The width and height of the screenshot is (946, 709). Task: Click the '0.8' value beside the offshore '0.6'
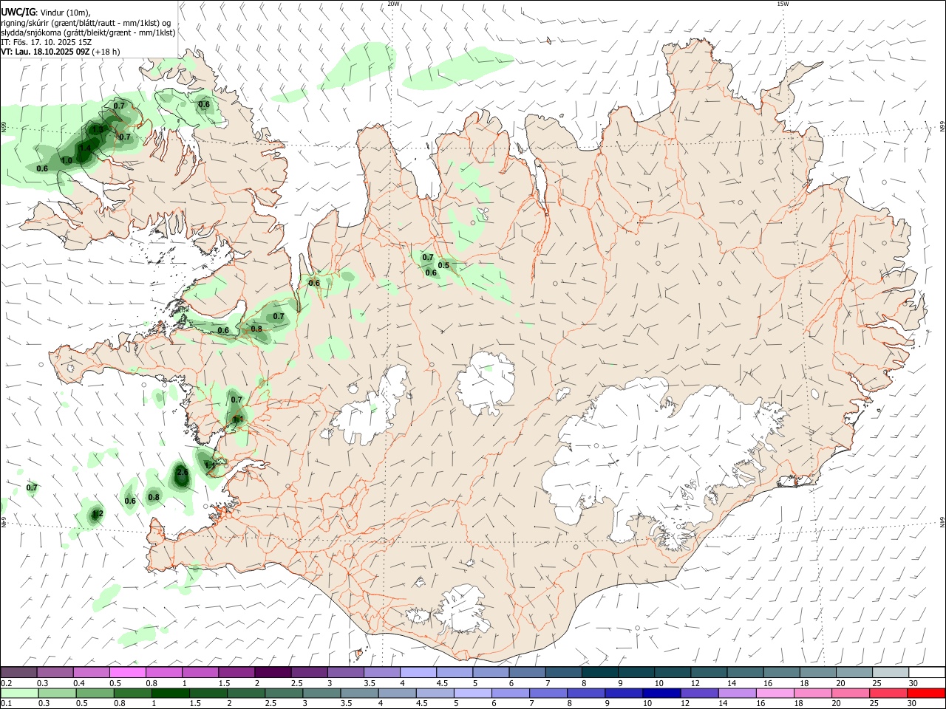point(154,497)
